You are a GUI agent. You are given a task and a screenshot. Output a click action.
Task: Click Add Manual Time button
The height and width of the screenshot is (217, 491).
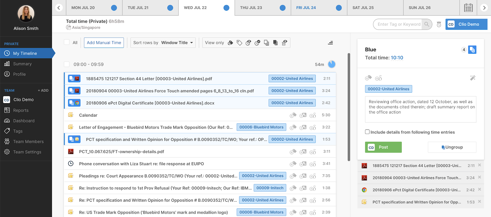(x=104, y=43)
